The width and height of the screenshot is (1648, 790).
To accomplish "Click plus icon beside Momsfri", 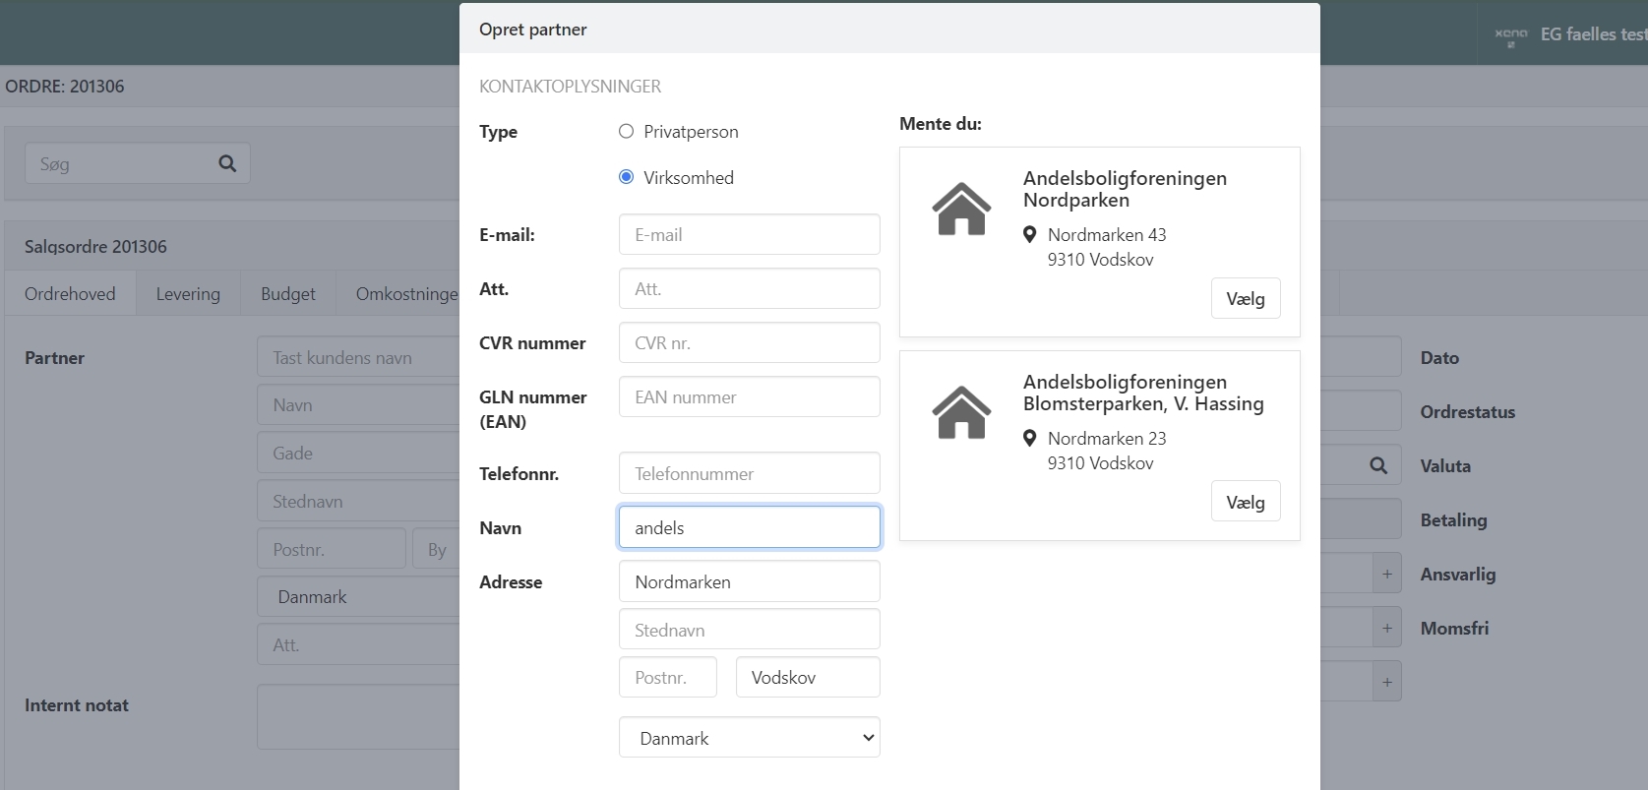I will (1386, 629).
